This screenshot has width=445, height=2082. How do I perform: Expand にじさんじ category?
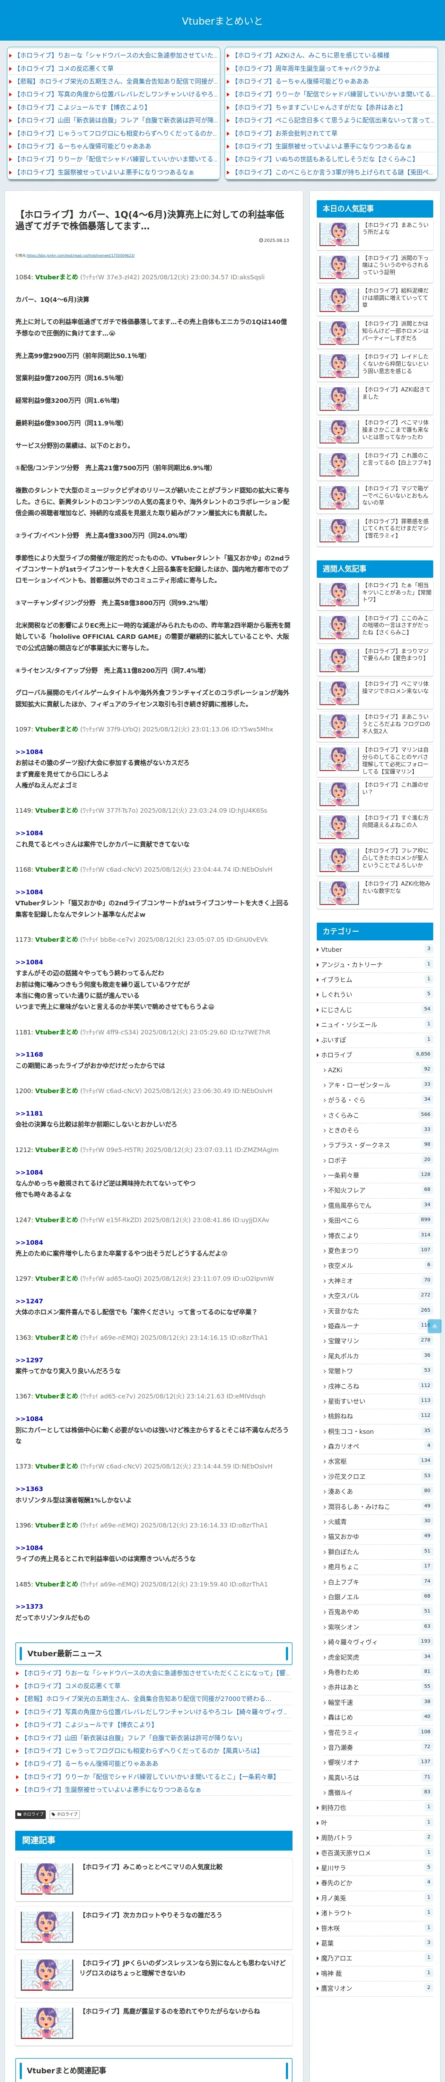click(375, 1009)
